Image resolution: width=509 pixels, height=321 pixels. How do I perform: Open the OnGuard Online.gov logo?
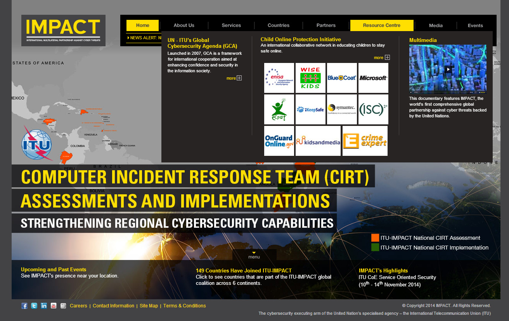point(279,141)
